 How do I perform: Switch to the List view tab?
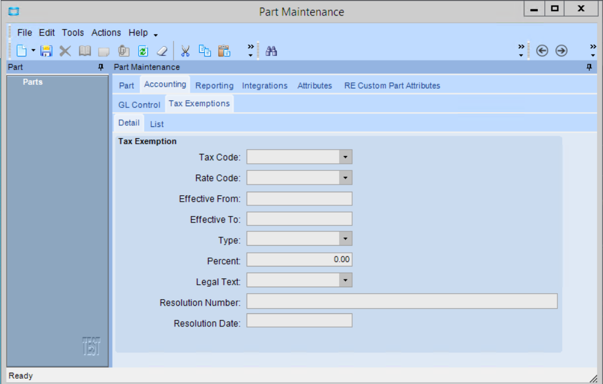point(157,124)
